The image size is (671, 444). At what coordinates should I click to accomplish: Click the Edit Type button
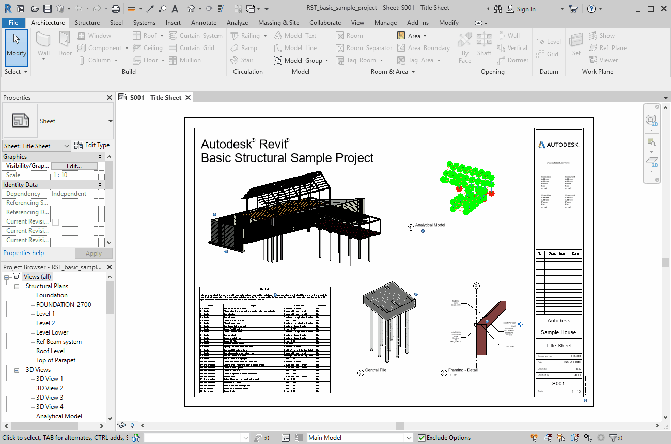point(92,146)
